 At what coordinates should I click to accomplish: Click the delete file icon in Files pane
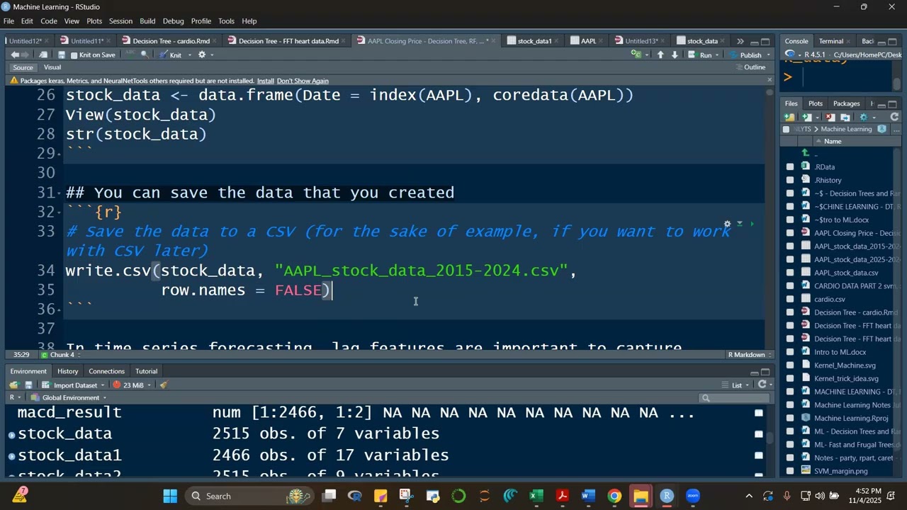[x=830, y=117]
